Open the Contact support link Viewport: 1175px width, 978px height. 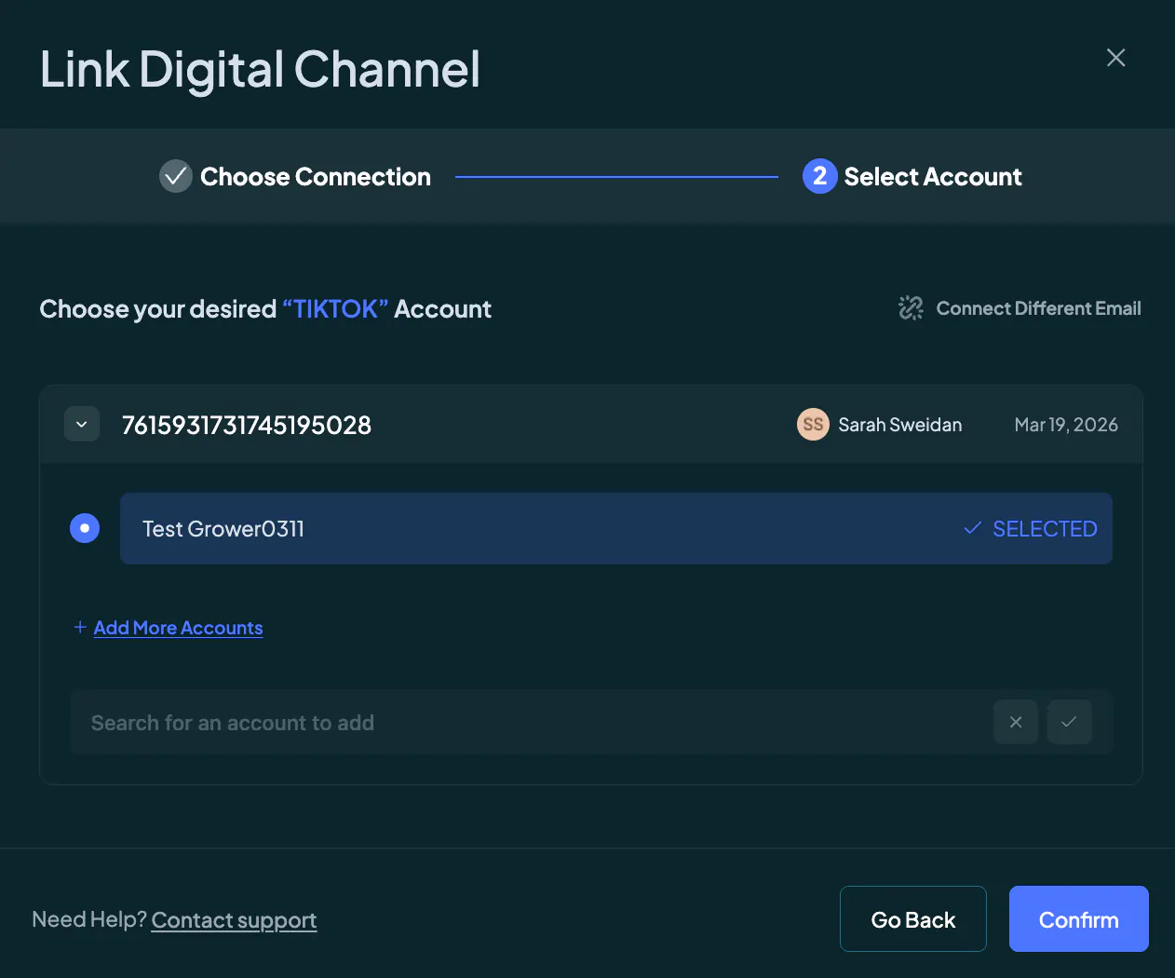(234, 920)
